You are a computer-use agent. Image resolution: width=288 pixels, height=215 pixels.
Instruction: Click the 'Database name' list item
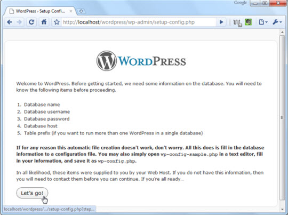[x=42, y=105]
